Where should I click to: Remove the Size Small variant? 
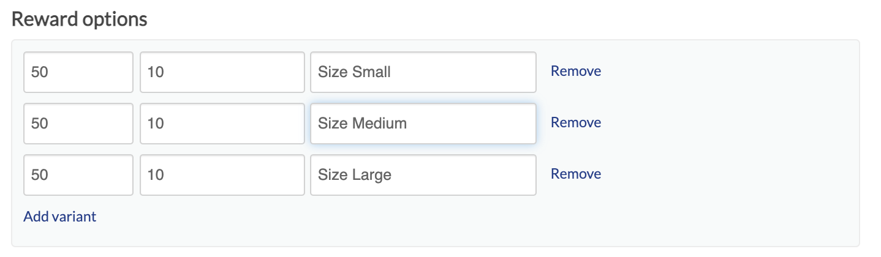tap(575, 71)
